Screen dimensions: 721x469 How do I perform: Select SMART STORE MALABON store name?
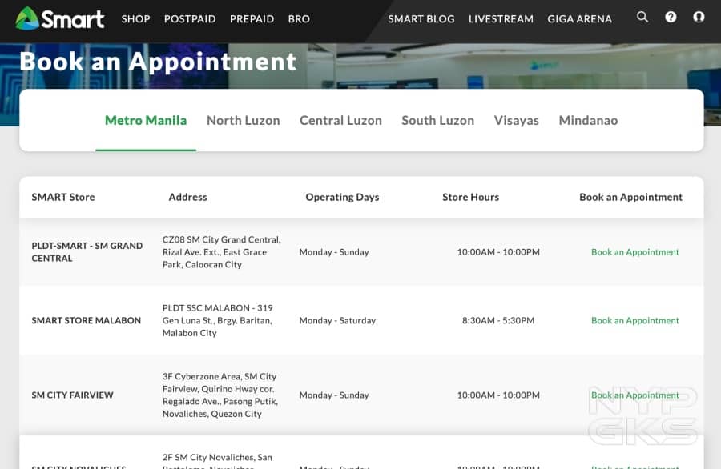point(86,320)
